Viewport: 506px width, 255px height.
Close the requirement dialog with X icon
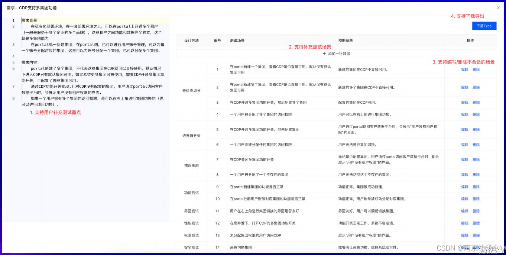click(498, 7)
